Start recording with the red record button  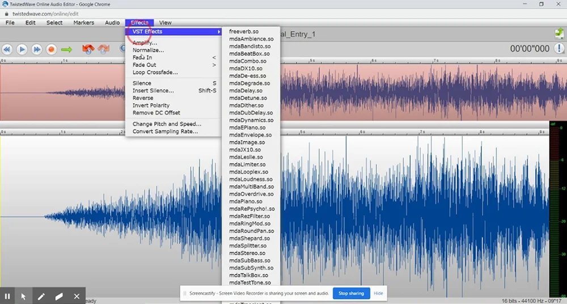tap(52, 49)
